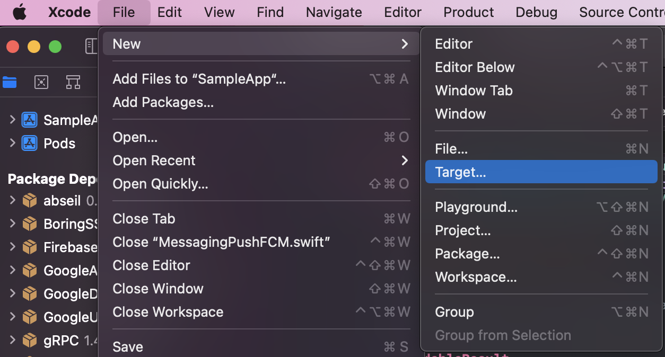Click the abseil package box icon
This screenshot has width=665, height=357.
[30, 201]
